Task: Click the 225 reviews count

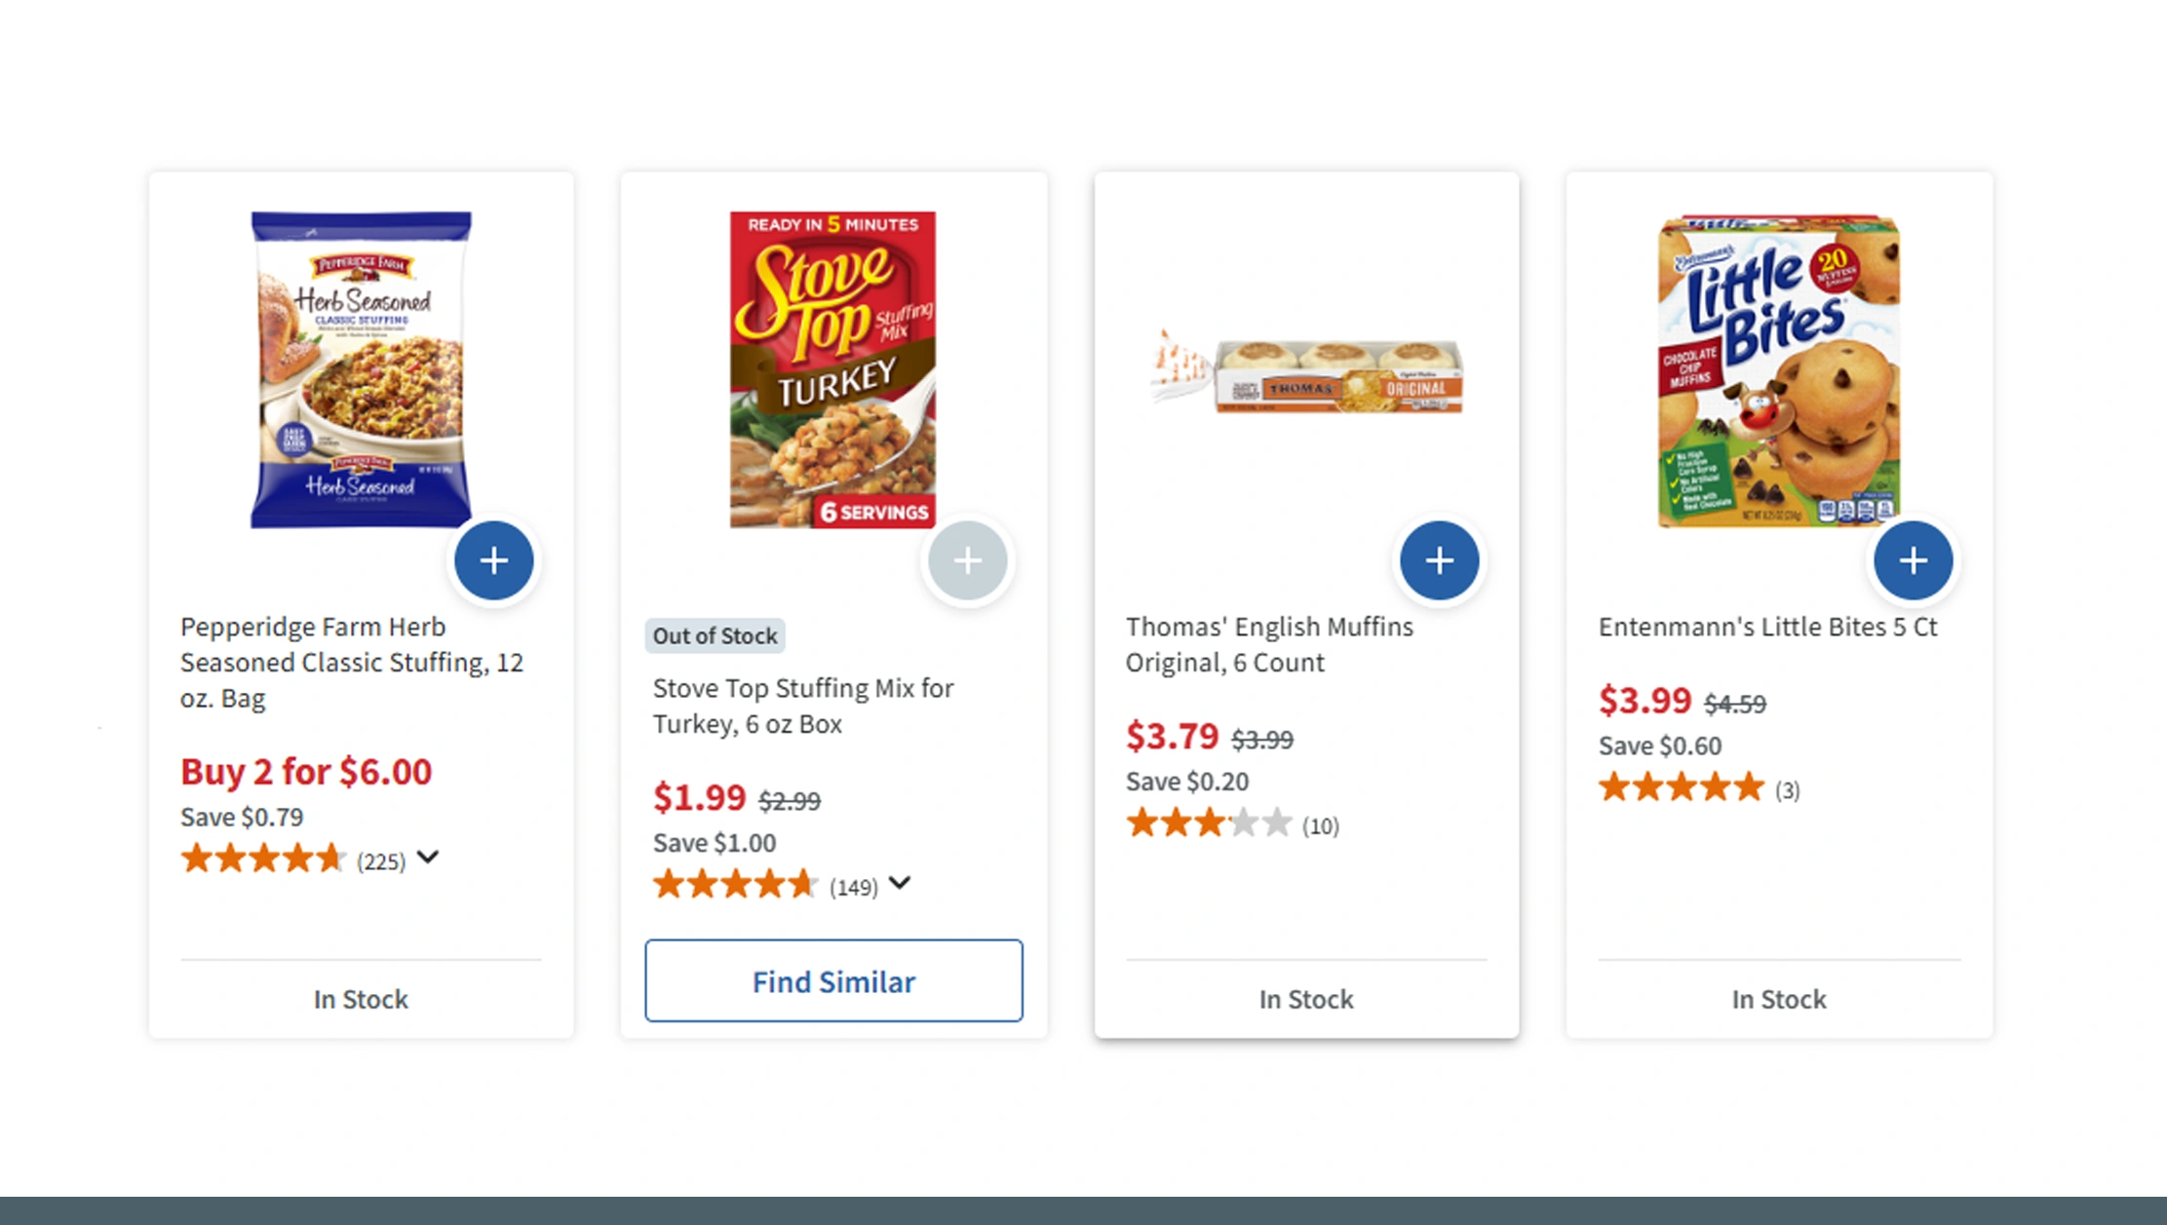Action: click(381, 861)
